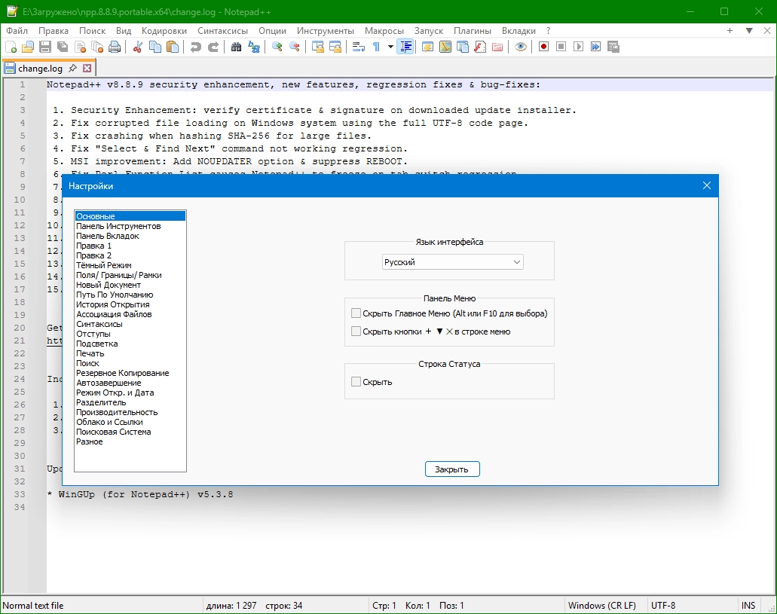Check 'Скрыть кнопки' in menu bar option
Viewport: 777px width, 614px height.
coord(356,331)
